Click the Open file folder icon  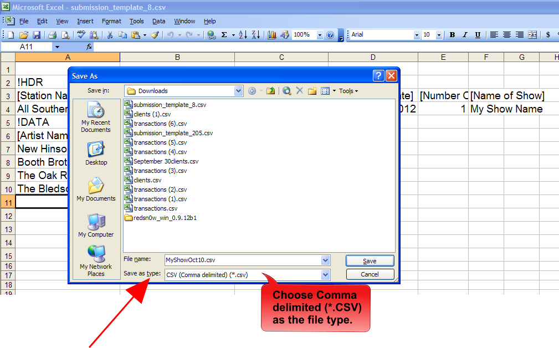click(x=23, y=35)
